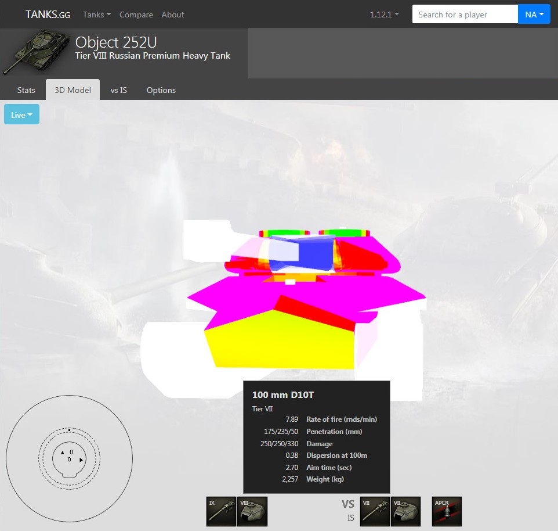The width and height of the screenshot is (558, 531).
Task: Click the right arrow in angle dial
Action: 81,460
